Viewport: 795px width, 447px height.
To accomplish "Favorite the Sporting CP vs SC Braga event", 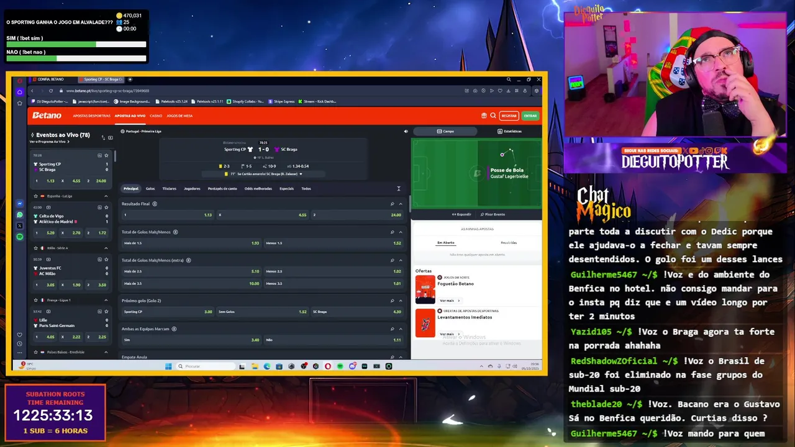I will (x=107, y=155).
